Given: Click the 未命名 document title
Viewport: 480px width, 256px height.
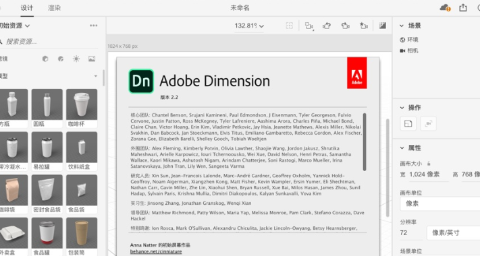Looking at the screenshot, I should 240,8.
